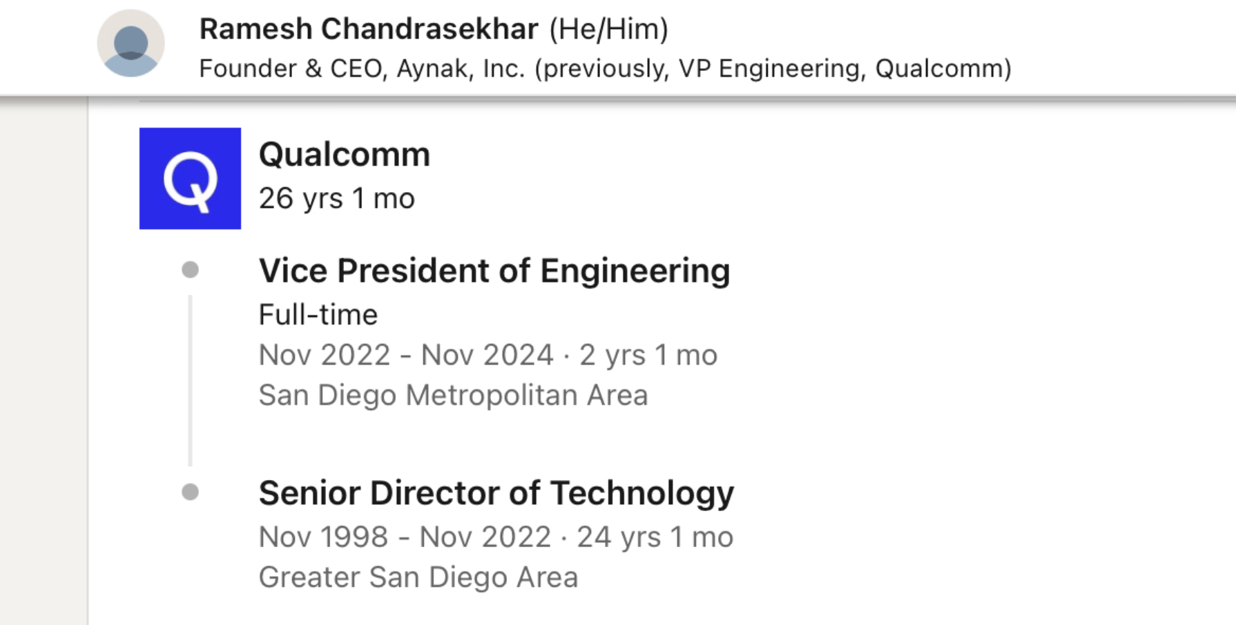This screenshot has height=625, width=1236.
Task: Click the timeline connector line between roles
Action: pos(190,380)
